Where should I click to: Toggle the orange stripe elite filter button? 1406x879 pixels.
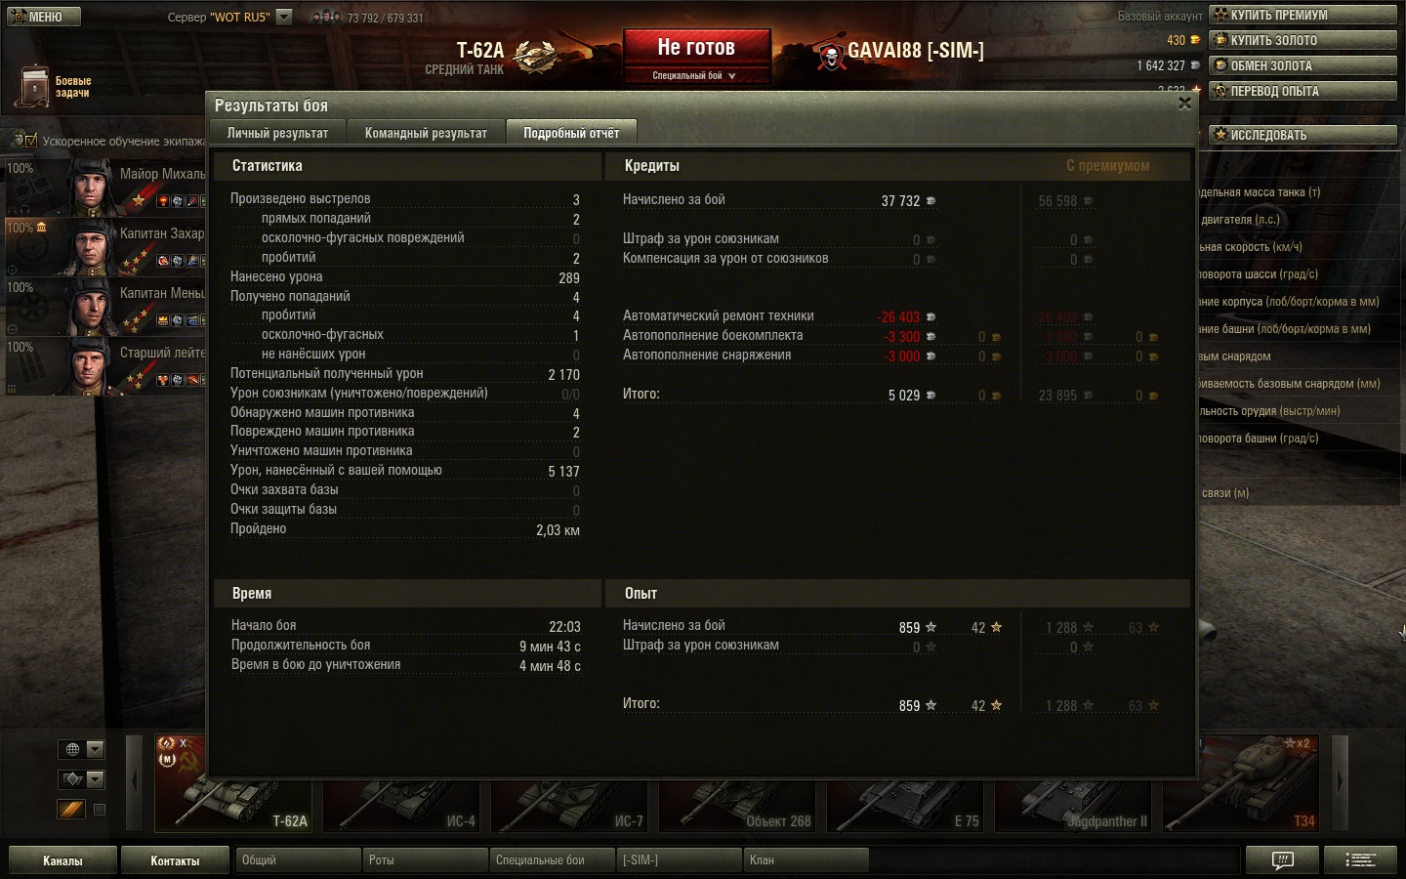(x=71, y=810)
